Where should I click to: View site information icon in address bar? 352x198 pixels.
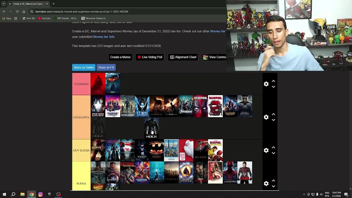[x=32, y=12]
